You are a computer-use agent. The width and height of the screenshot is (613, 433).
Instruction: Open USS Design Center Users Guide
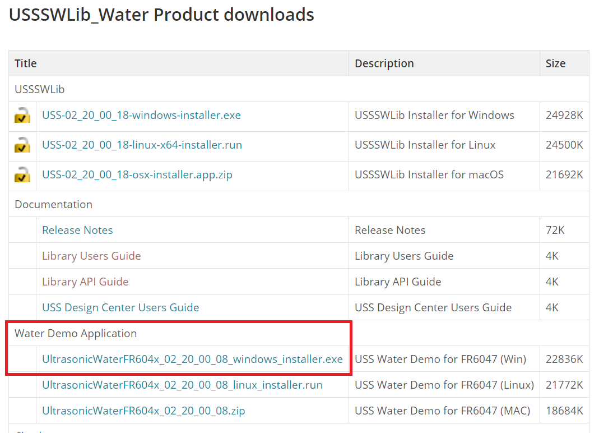120,308
